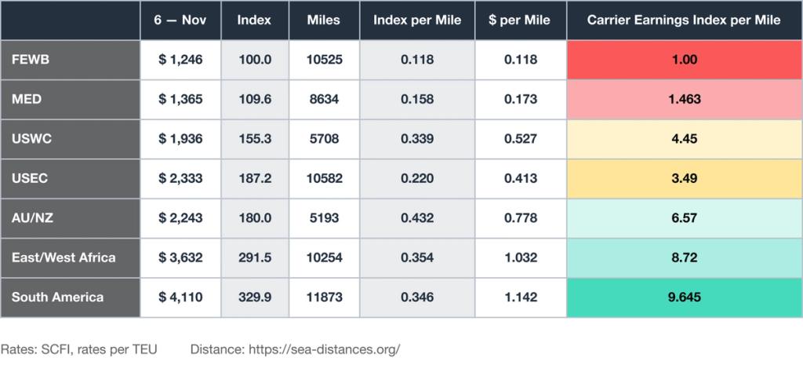Click the East/West Africa row label

(70, 257)
